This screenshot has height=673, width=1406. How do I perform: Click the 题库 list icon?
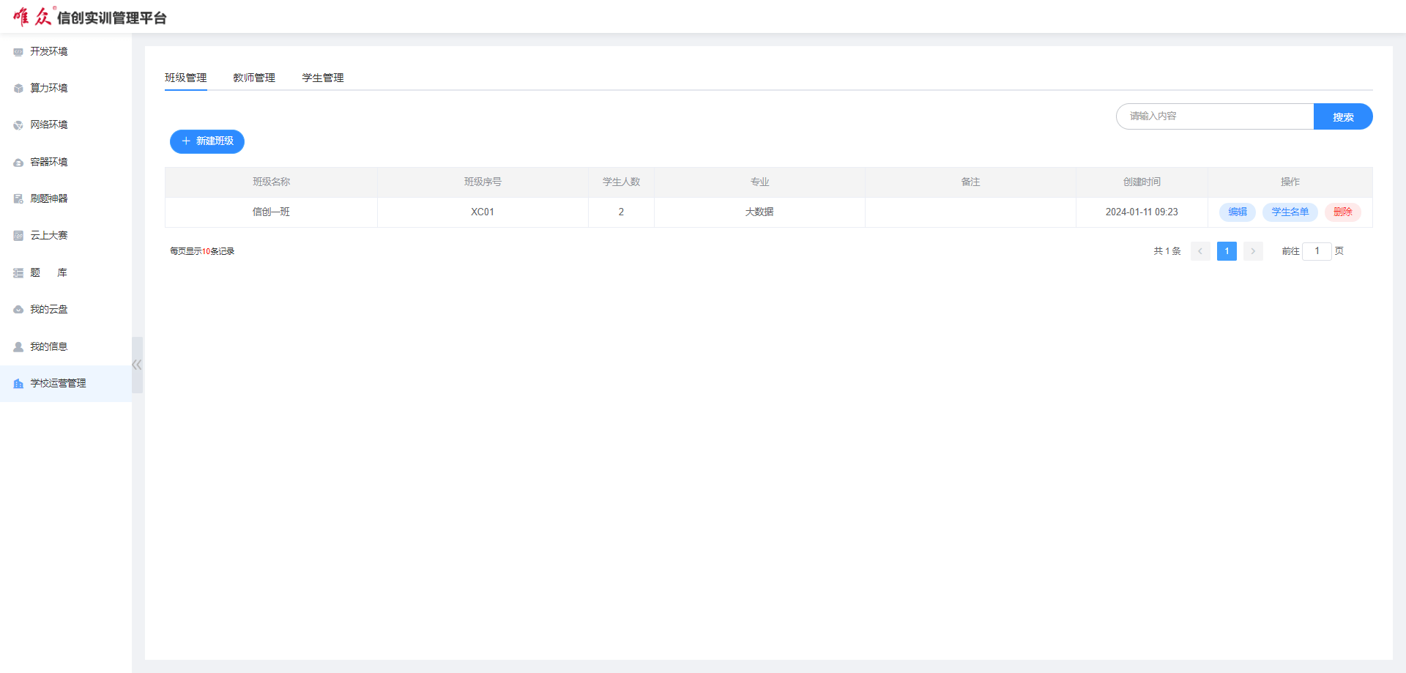[18, 273]
